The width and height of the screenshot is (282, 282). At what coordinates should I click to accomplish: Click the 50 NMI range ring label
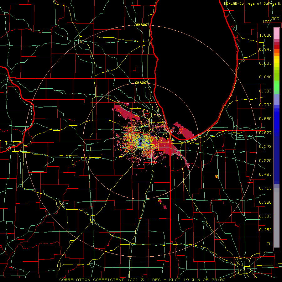(141, 83)
